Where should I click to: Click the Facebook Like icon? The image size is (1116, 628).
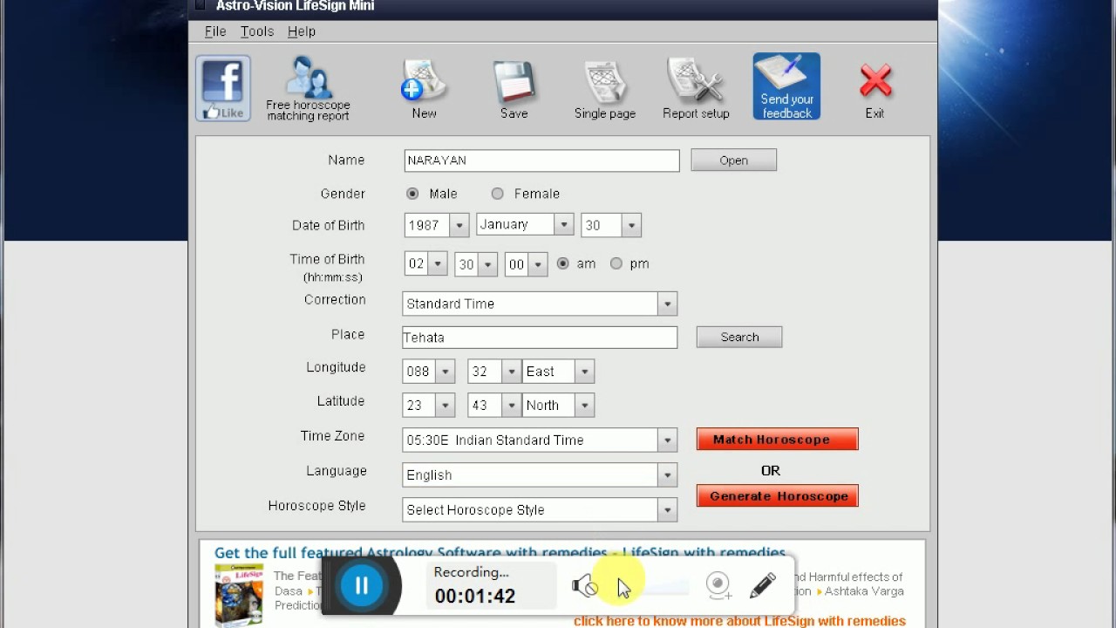pyautogui.click(x=223, y=88)
